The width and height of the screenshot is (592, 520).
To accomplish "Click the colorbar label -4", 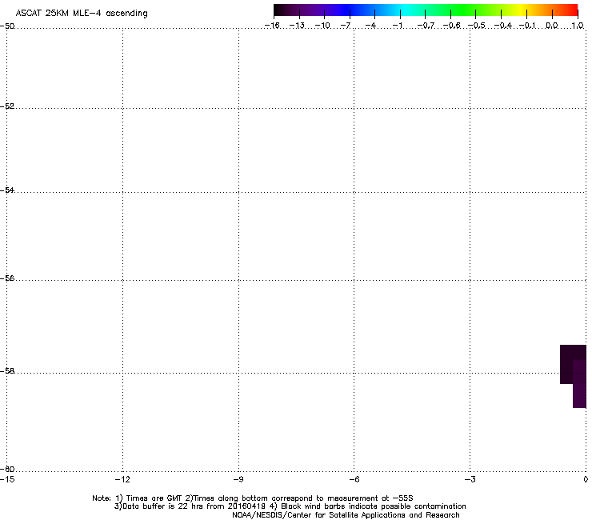I will (x=370, y=26).
